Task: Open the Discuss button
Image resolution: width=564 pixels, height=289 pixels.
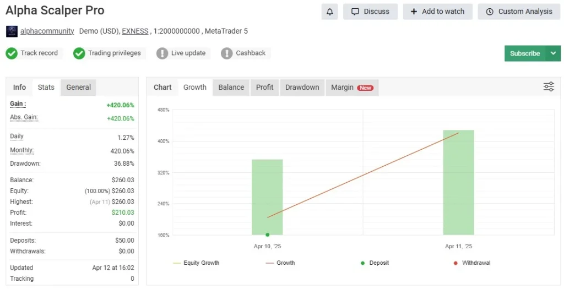Action: click(x=370, y=12)
